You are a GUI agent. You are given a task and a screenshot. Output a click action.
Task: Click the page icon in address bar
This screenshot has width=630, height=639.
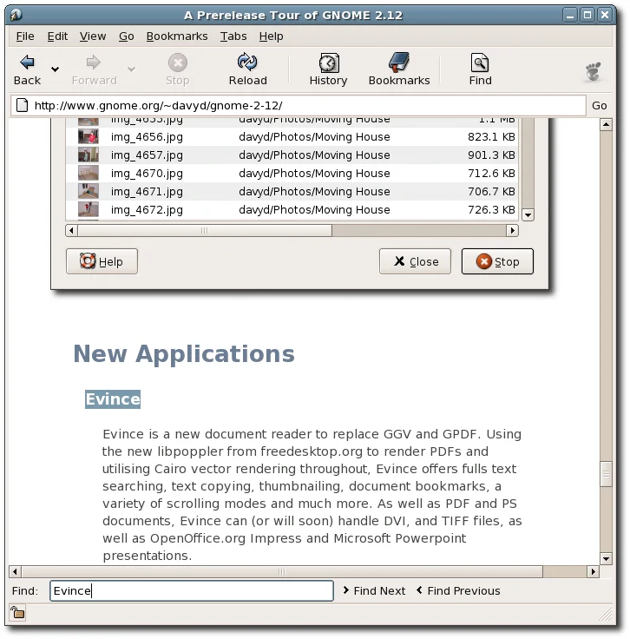21,106
